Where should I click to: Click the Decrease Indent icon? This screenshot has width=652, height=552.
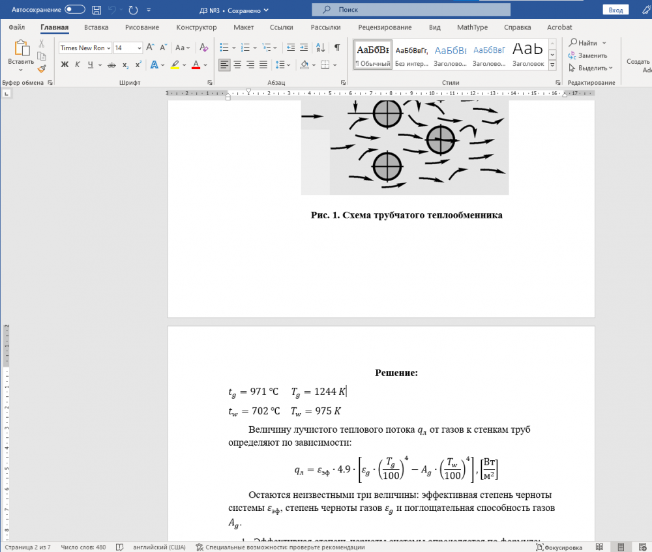click(291, 48)
